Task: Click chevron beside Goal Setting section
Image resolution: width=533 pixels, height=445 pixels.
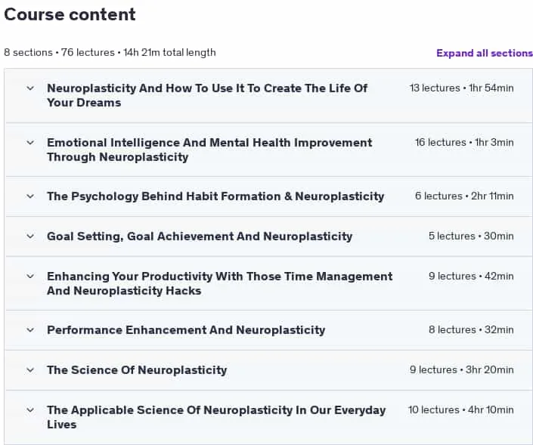Action: [30, 236]
